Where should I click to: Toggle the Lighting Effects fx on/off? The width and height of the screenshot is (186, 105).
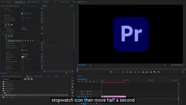click(3, 34)
